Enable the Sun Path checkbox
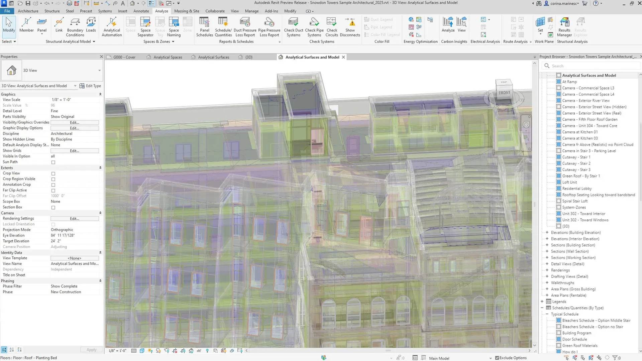 pyautogui.click(x=53, y=162)
